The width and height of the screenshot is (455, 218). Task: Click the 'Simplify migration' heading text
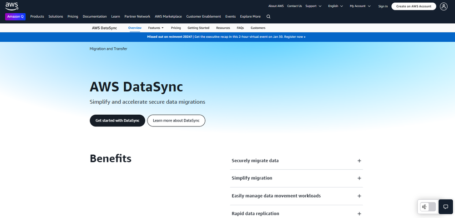252,178
